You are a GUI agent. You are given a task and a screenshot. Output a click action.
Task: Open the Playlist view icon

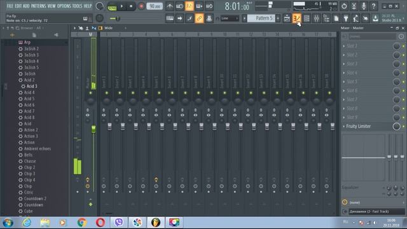287,18
